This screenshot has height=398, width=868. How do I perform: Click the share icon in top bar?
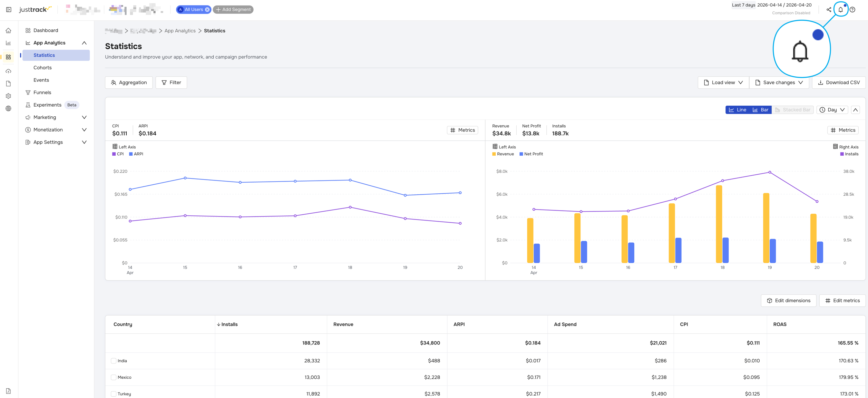click(x=829, y=10)
